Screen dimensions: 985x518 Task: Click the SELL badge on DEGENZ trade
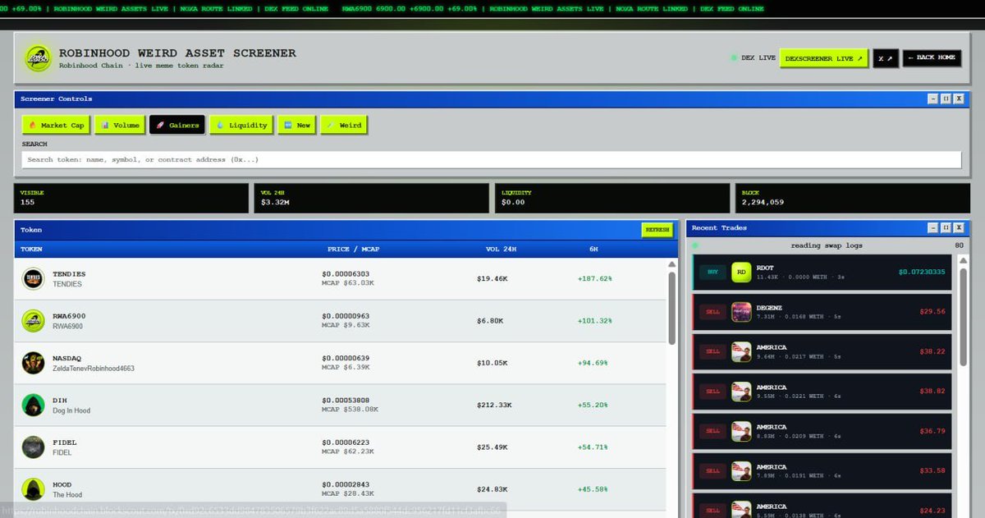tap(712, 312)
